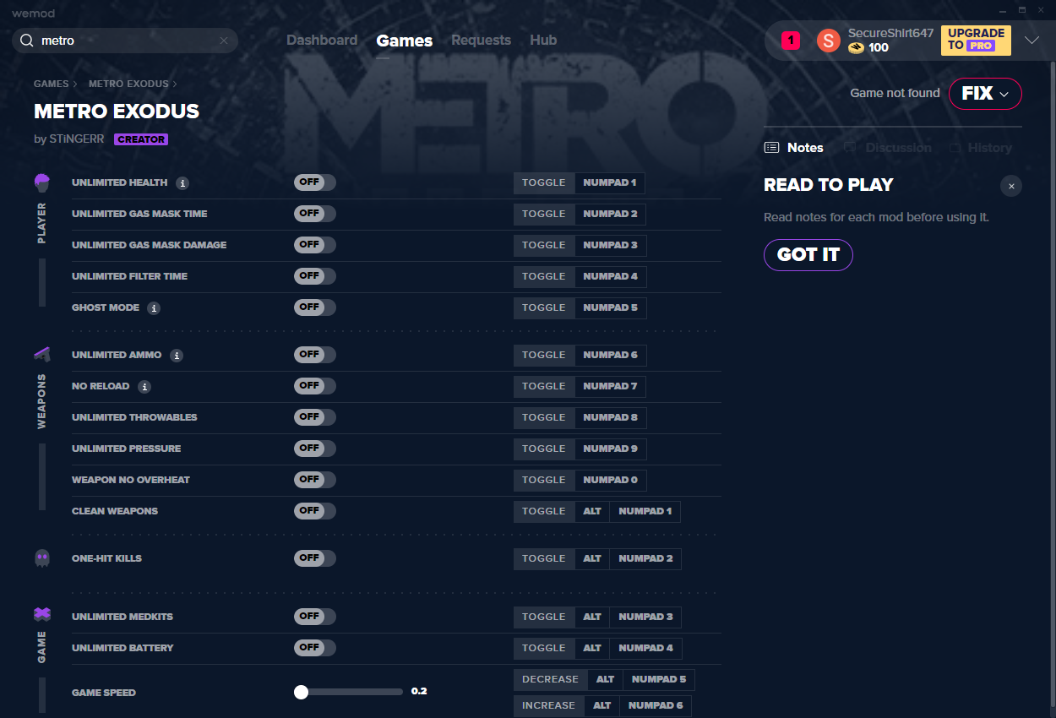
Task: Switch to the History tab
Action: point(989,148)
